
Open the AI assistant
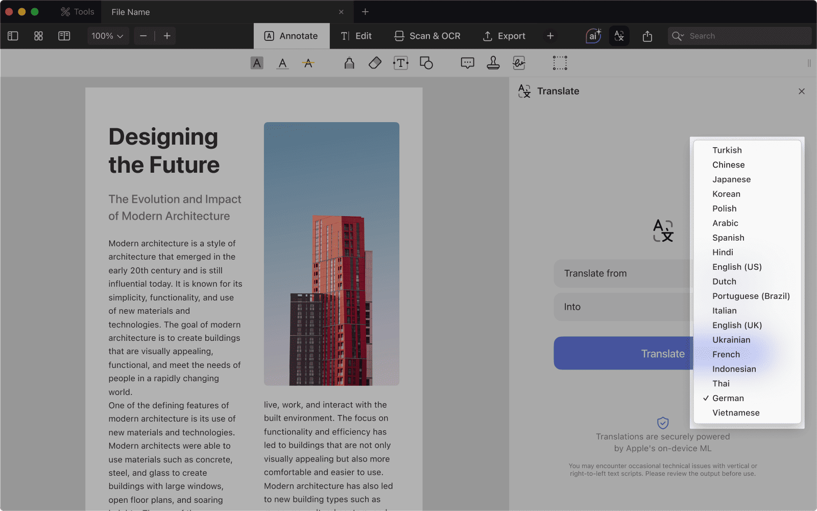[593, 36]
